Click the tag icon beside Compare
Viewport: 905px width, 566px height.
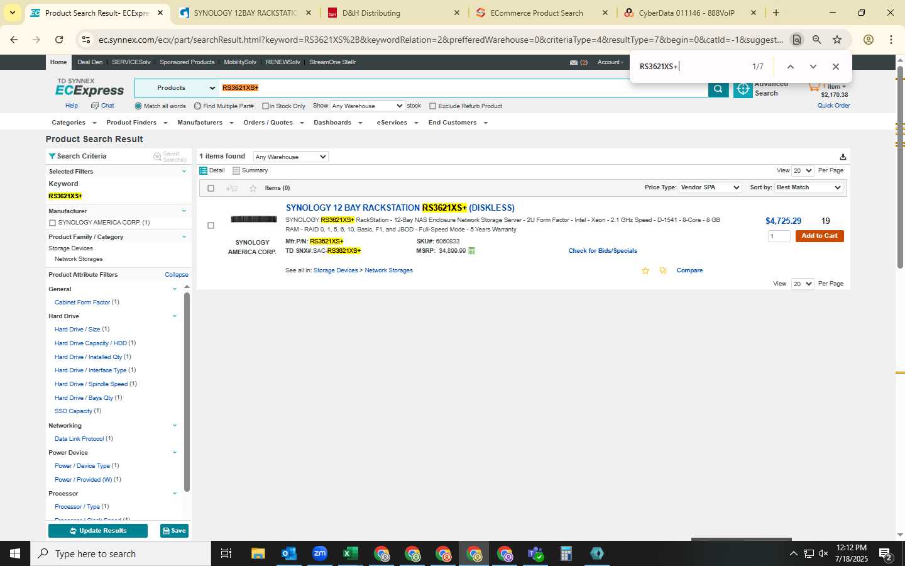point(663,270)
